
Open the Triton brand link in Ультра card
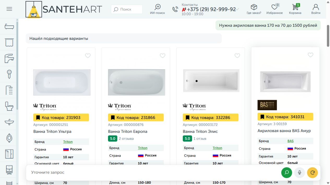pyautogui.click(x=68, y=142)
